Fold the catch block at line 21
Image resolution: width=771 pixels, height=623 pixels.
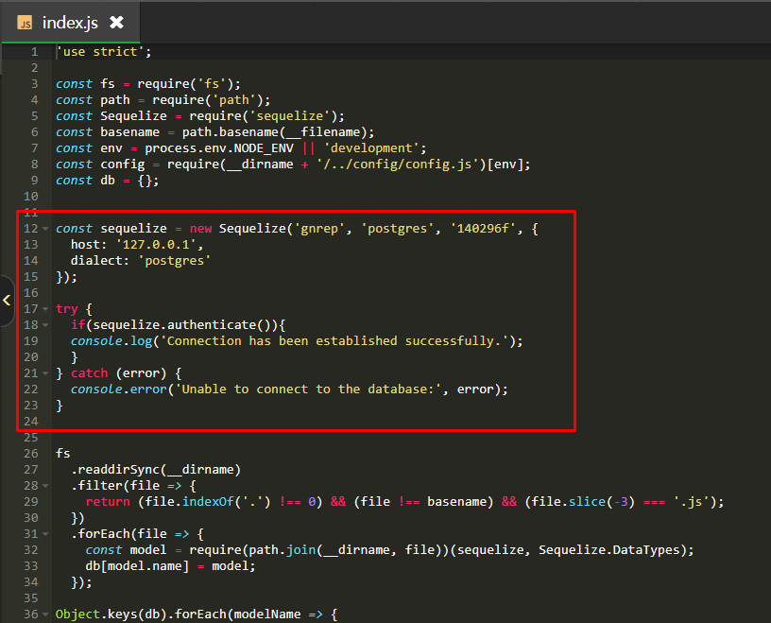tap(45, 373)
